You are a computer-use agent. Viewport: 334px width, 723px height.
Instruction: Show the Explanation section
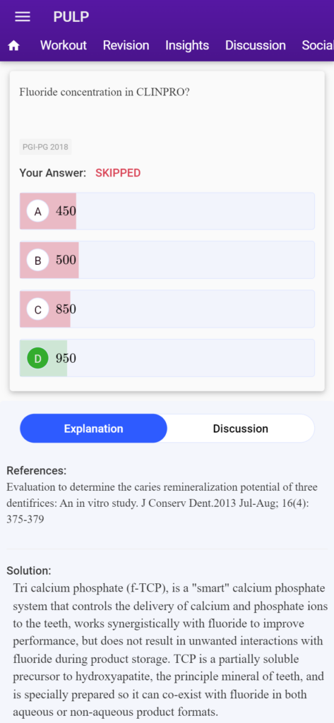pyautogui.click(x=94, y=429)
